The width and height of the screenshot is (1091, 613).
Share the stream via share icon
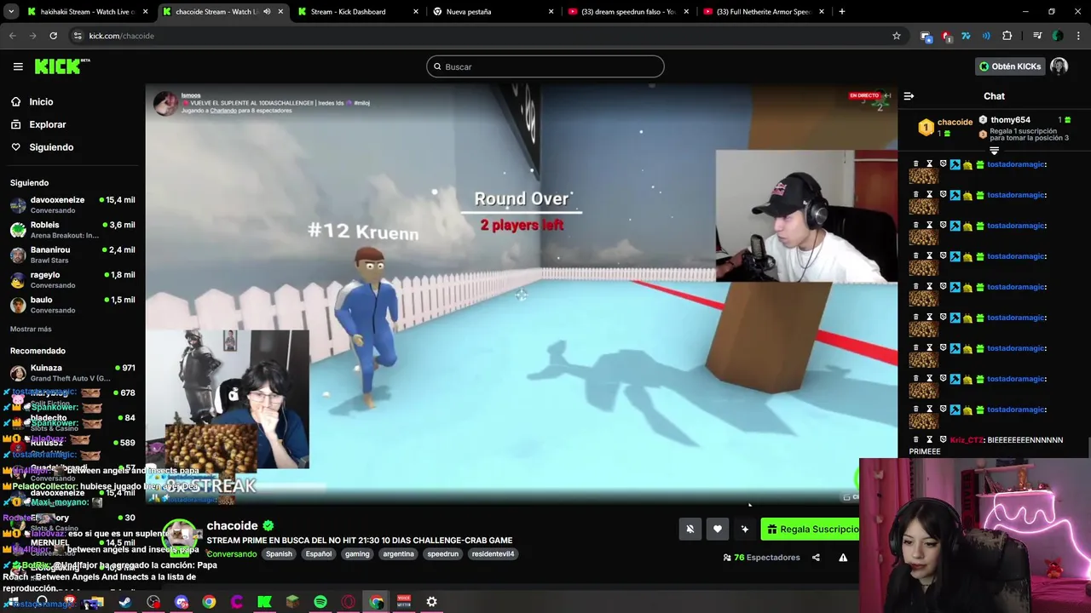pos(816,558)
